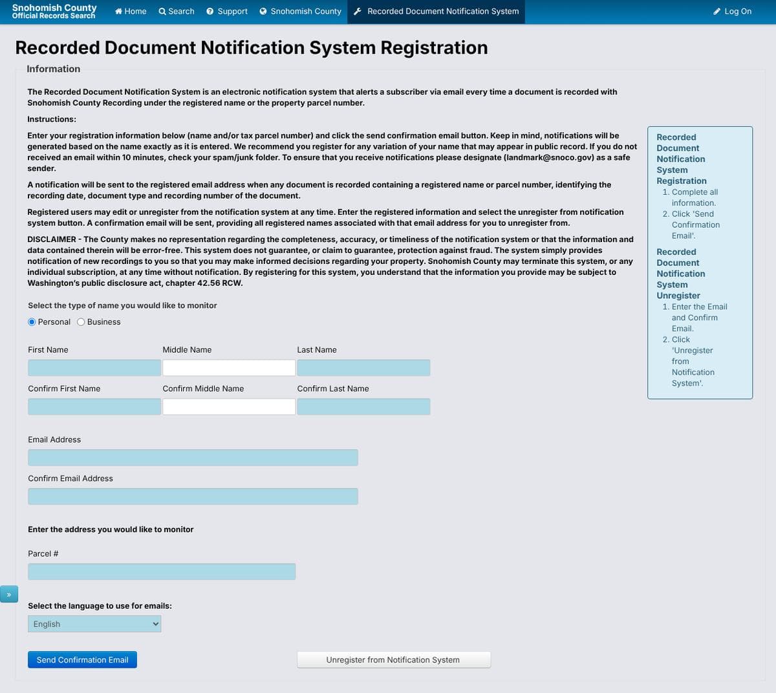This screenshot has height=693, width=776.
Task: Click the Snohomish County Official Records logo
Action: tap(54, 11)
